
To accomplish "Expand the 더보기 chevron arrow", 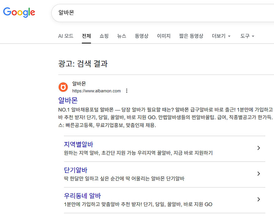I will [229, 37].
